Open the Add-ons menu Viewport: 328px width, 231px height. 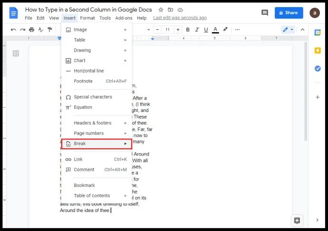tap(124, 18)
